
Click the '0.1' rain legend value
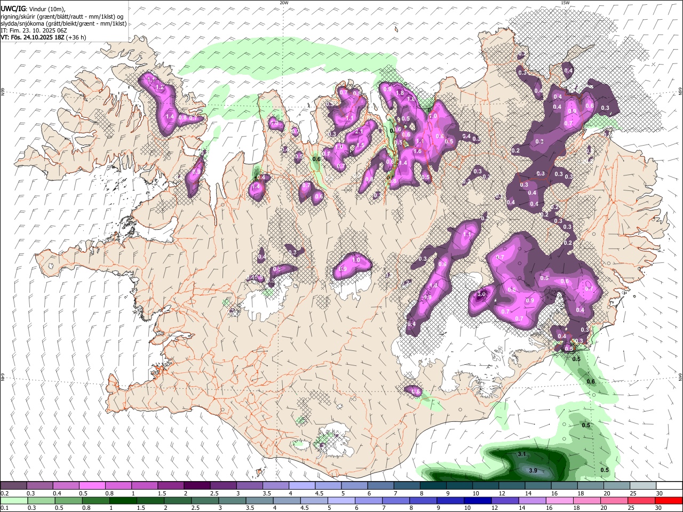coord(4,508)
